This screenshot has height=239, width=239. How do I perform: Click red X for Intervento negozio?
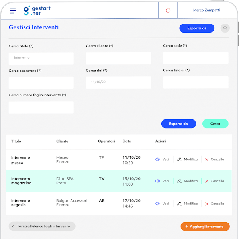pos(207,204)
